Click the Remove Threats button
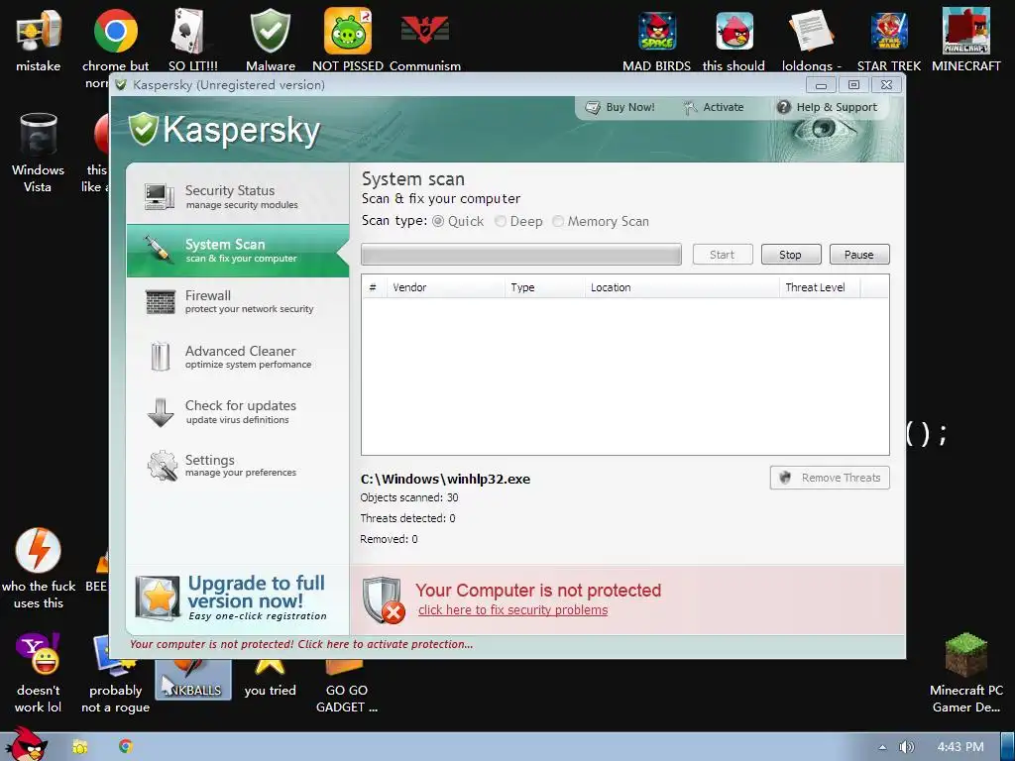The width and height of the screenshot is (1015, 761). (830, 478)
